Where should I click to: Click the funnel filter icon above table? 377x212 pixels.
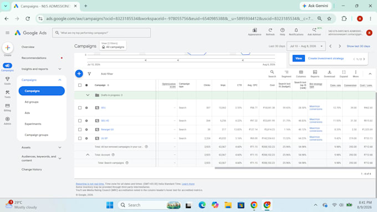point(89,74)
